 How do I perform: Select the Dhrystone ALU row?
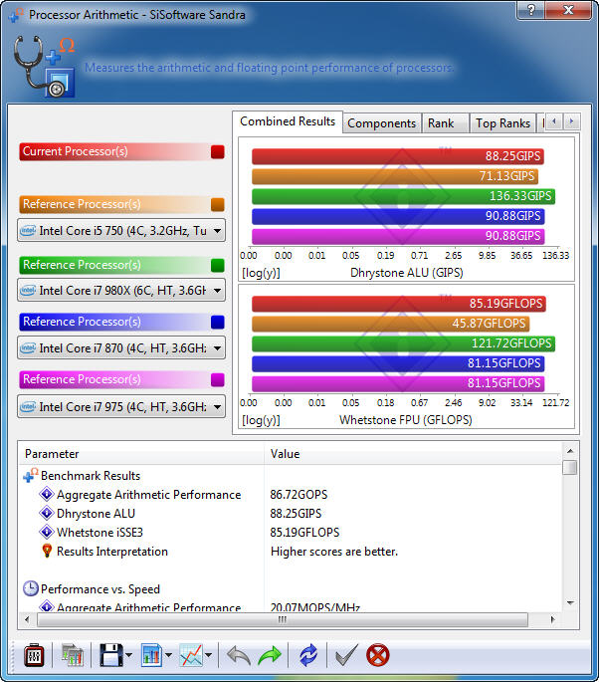pyautogui.click(x=291, y=513)
